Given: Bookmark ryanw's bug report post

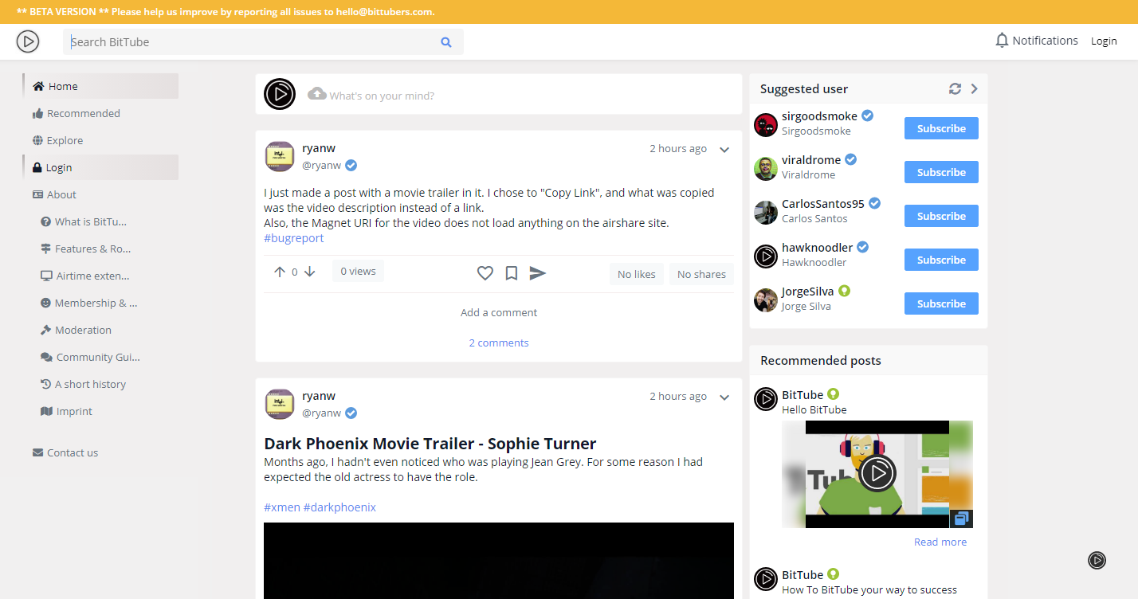Looking at the screenshot, I should [512, 273].
